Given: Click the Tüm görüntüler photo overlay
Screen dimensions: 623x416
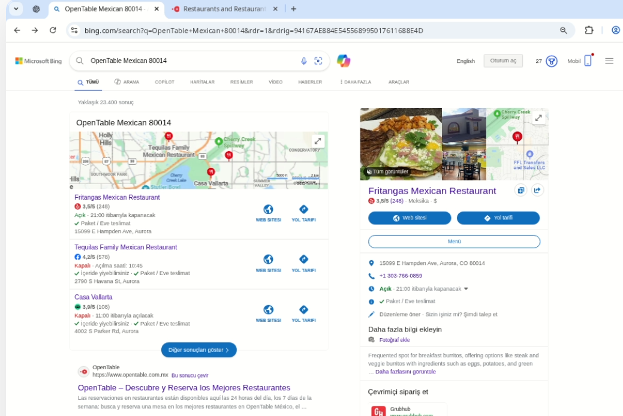Looking at the screenshot, I should 387,171.
